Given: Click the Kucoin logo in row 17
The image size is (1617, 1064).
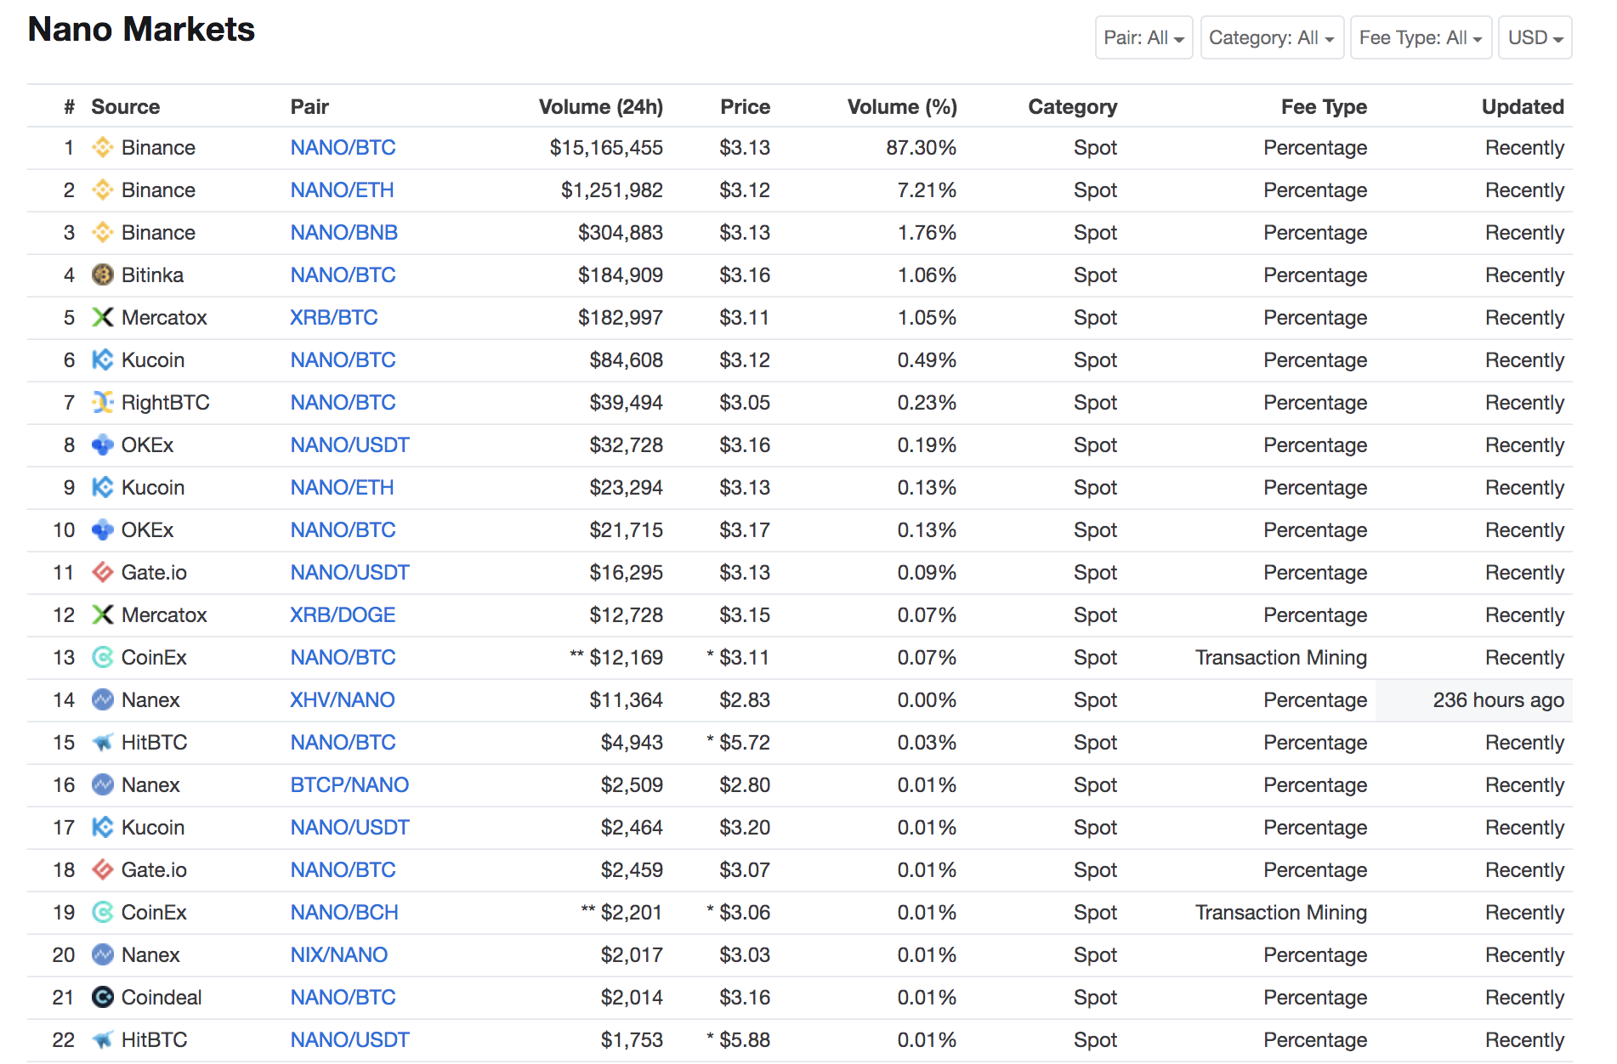Looking at the screenshot, I should (x=103, y=828).
